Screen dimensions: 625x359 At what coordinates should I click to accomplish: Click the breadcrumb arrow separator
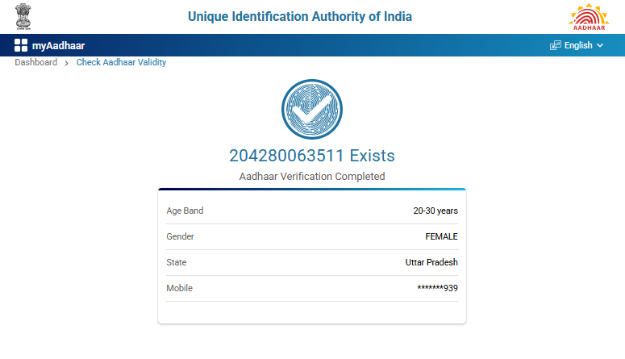pyautogui.click(x=66, y=63)
